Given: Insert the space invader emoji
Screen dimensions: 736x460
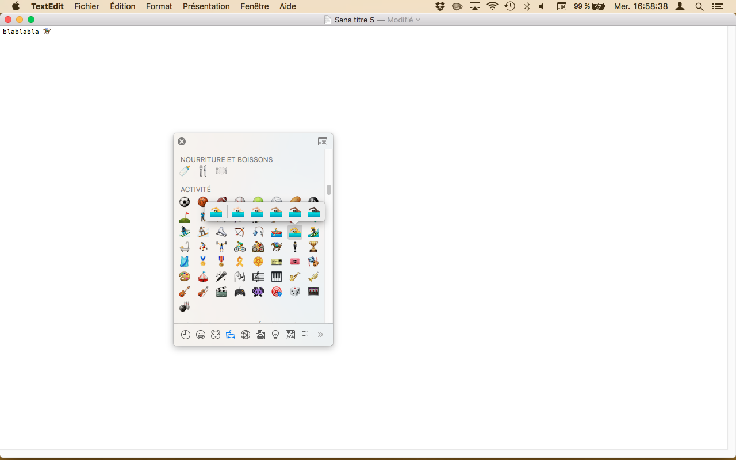Looking at the screenshot, I should (x=258, y=292).
